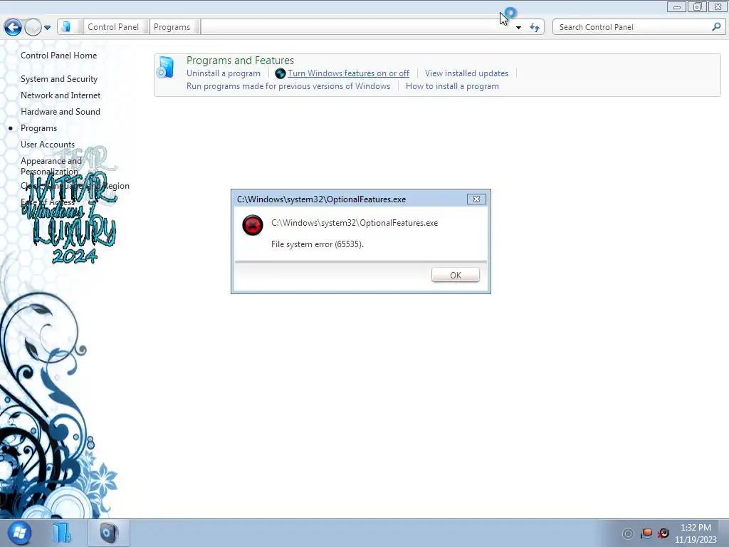Select Control Panel breadcrumb segment
The height and width of the screenshot is (547, 729).
point(113,27)
